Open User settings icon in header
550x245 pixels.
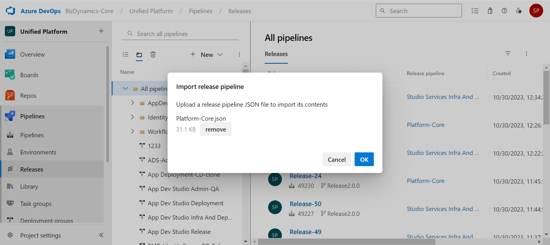click(519, 11)
